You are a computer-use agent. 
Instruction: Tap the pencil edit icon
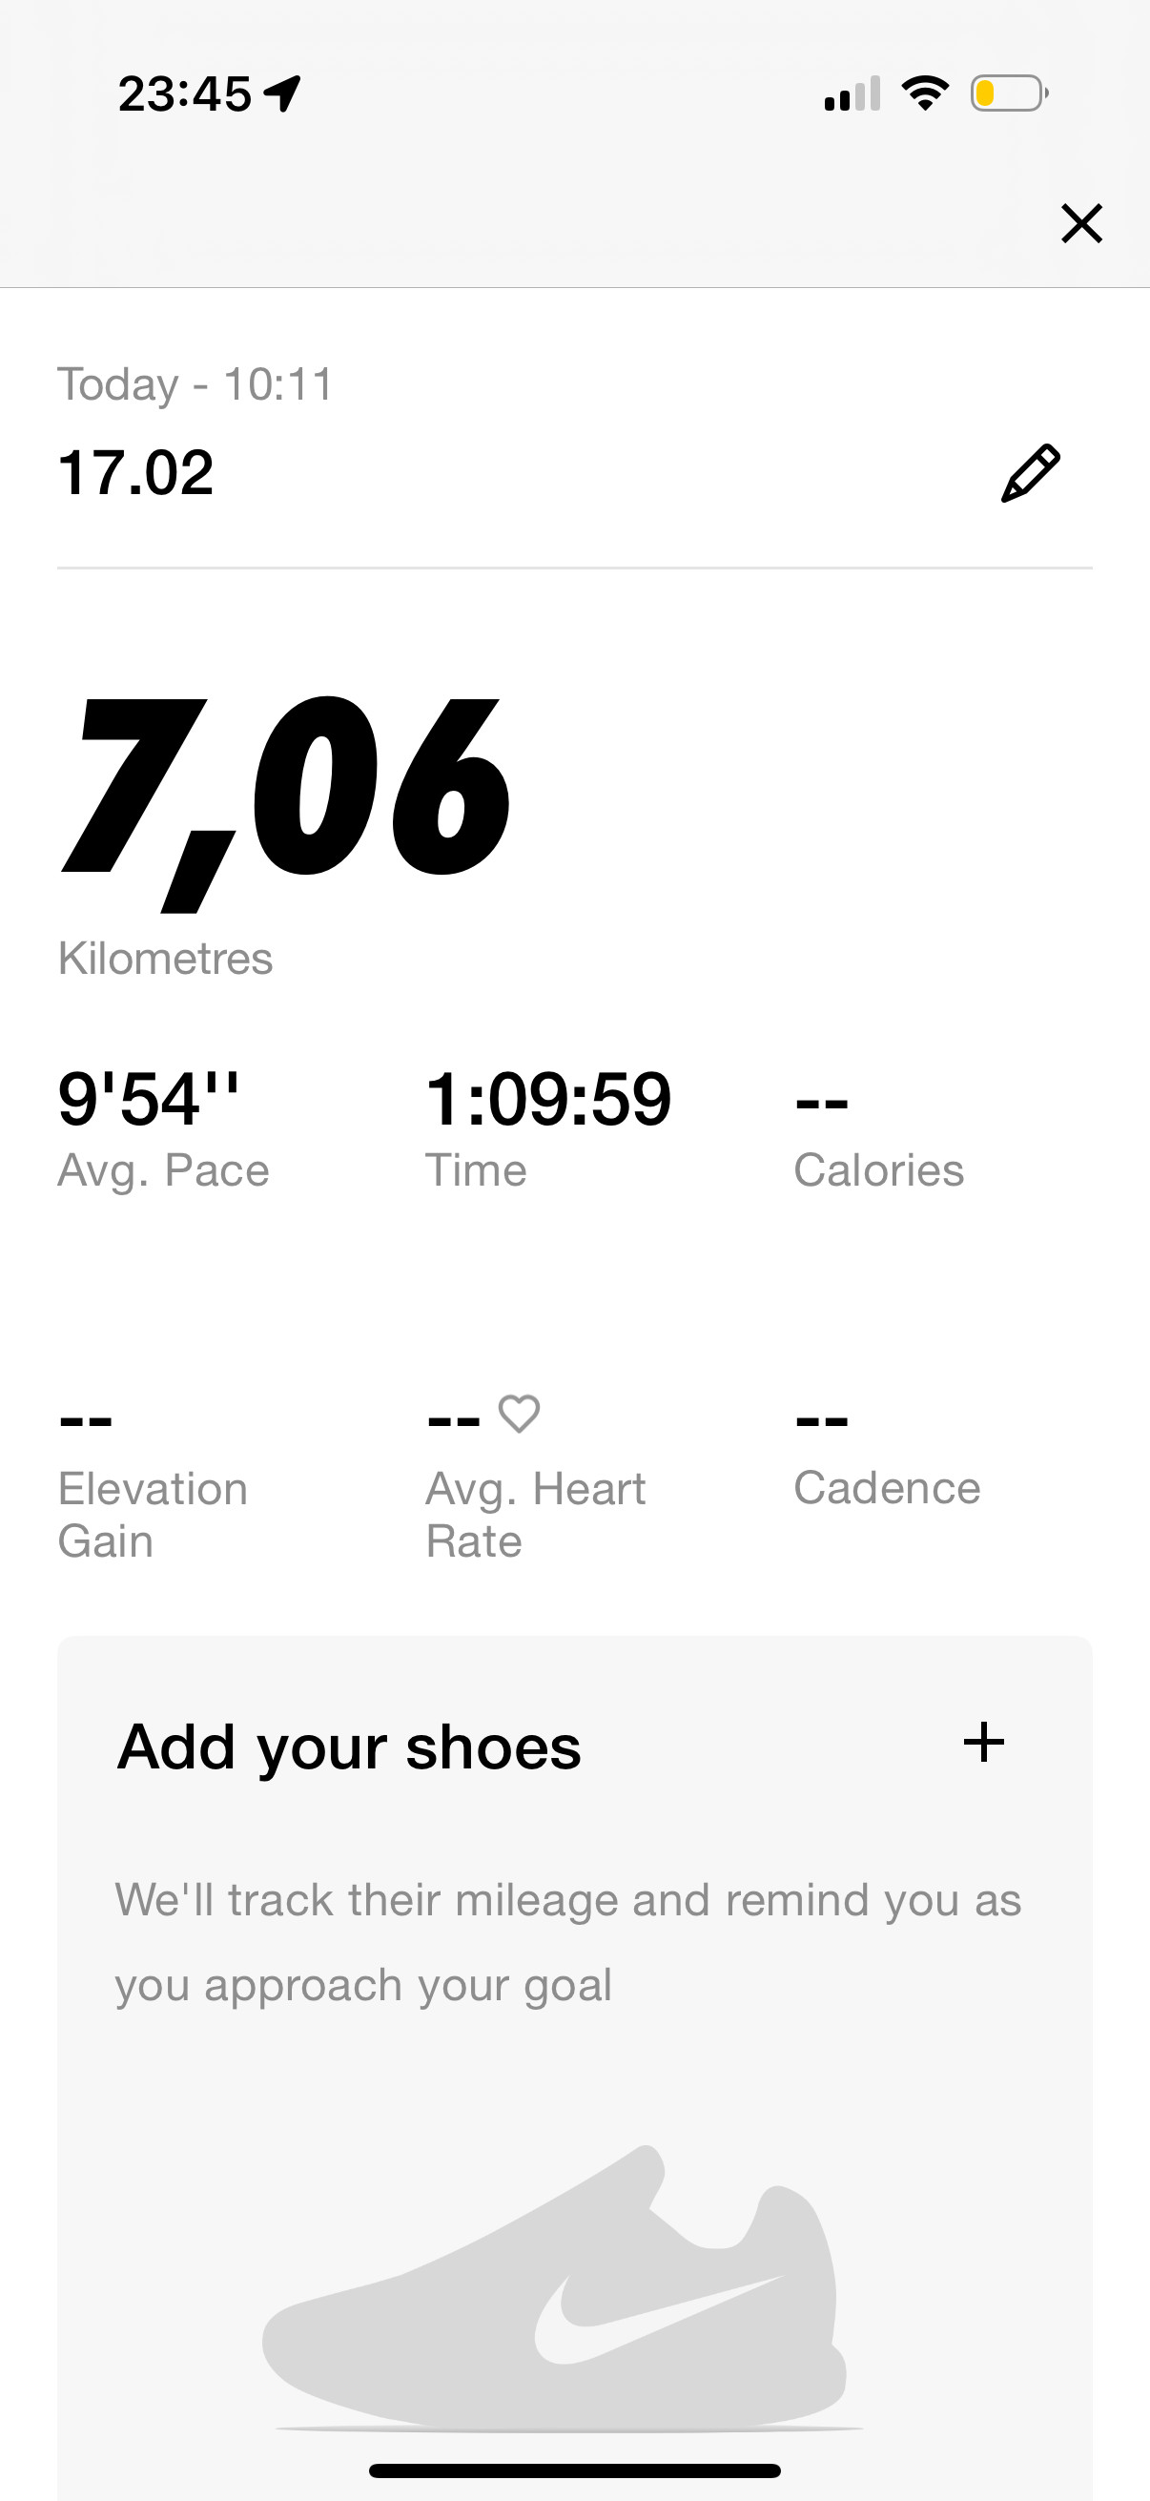(x=1031, y=473)
